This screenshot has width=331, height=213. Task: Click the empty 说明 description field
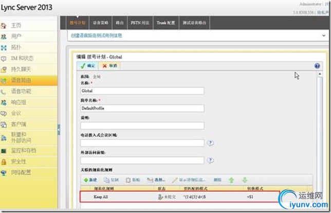point(142,126)
